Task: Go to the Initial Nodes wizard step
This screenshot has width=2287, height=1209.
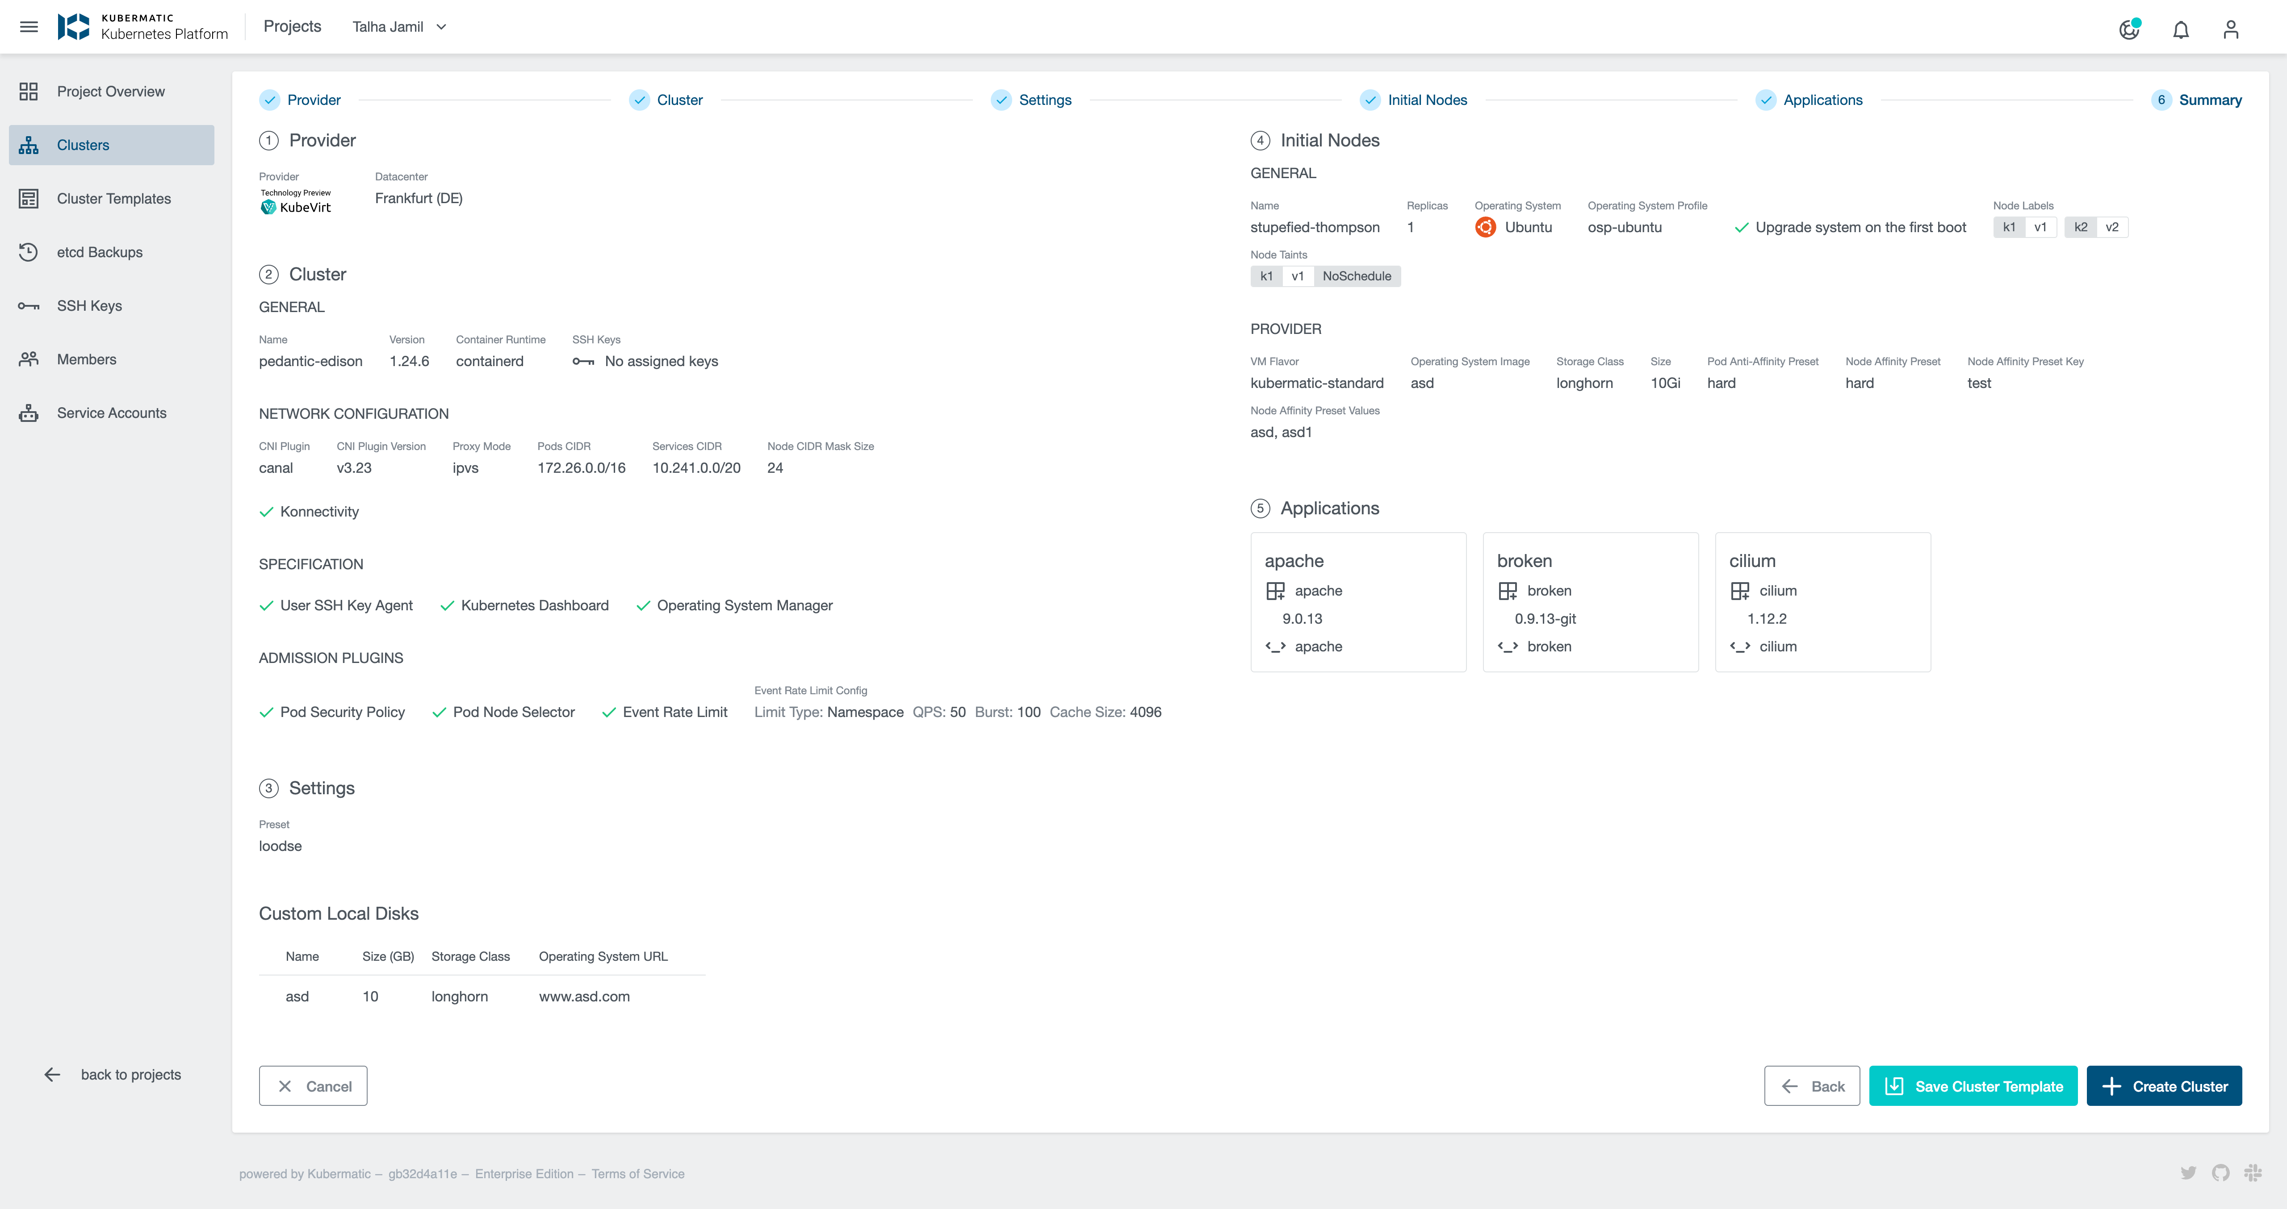Action: coord(1413,100)
